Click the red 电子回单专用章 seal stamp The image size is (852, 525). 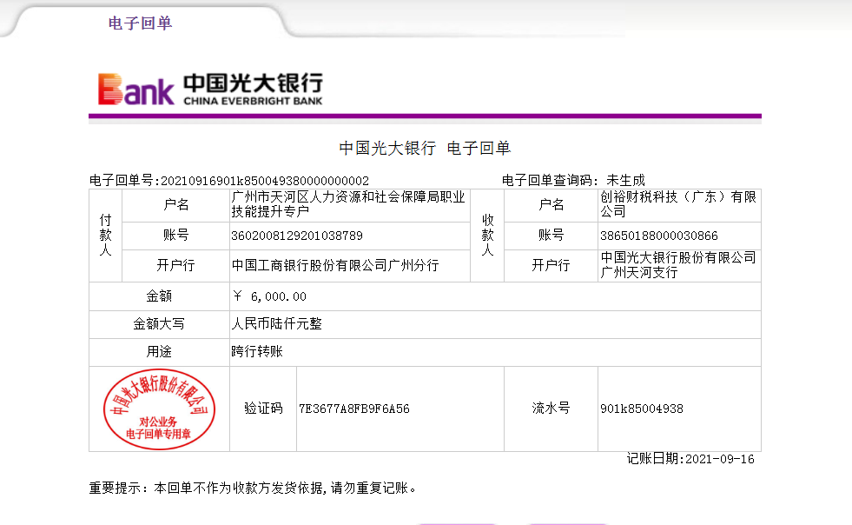[159, 409]
